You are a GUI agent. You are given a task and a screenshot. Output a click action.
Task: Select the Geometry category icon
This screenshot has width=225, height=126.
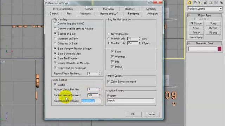tap(190, 3)
